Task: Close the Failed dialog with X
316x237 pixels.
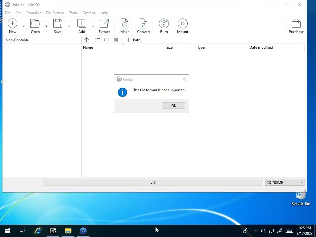Action: point(184,79)
